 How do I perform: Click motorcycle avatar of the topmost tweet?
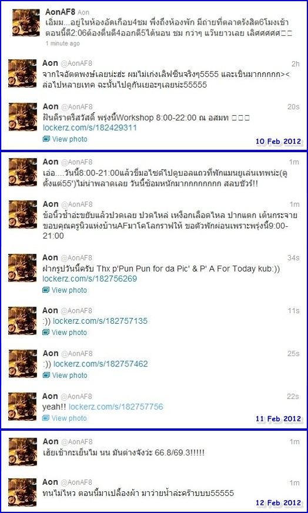click(26, 22)
